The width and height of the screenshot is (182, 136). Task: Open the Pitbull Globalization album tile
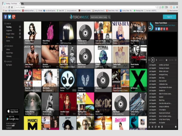point(103,57)
